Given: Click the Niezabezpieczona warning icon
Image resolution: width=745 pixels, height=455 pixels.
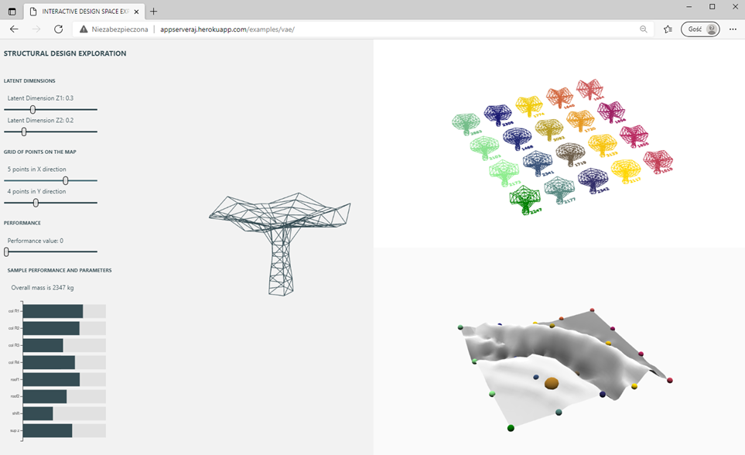Looking at the screenshot, I should (x=83, y=29).
